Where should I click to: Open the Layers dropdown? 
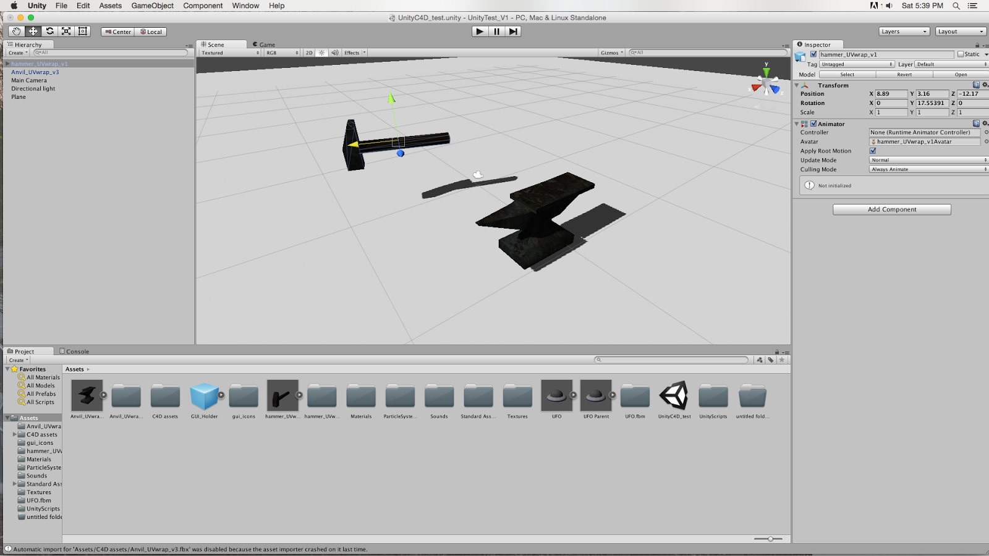(904, 32)
